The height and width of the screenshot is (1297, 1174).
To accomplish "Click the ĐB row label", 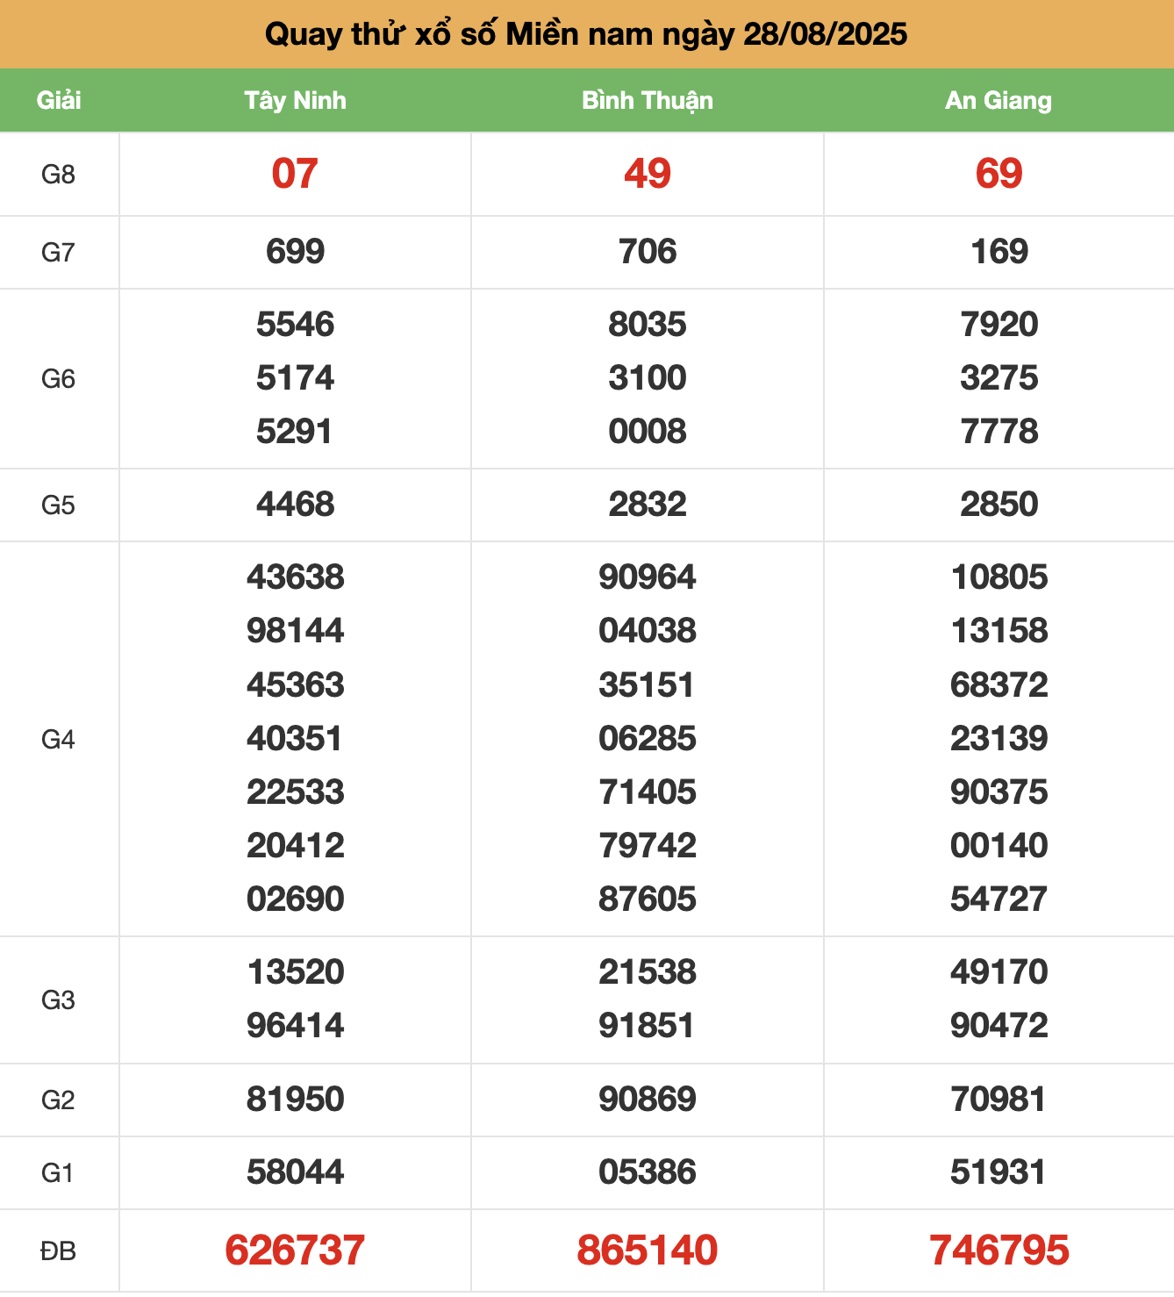I will tap(59, 1251).
